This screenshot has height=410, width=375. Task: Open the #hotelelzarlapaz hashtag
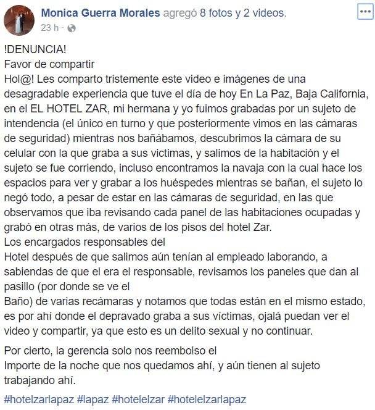tap(207, 400)
